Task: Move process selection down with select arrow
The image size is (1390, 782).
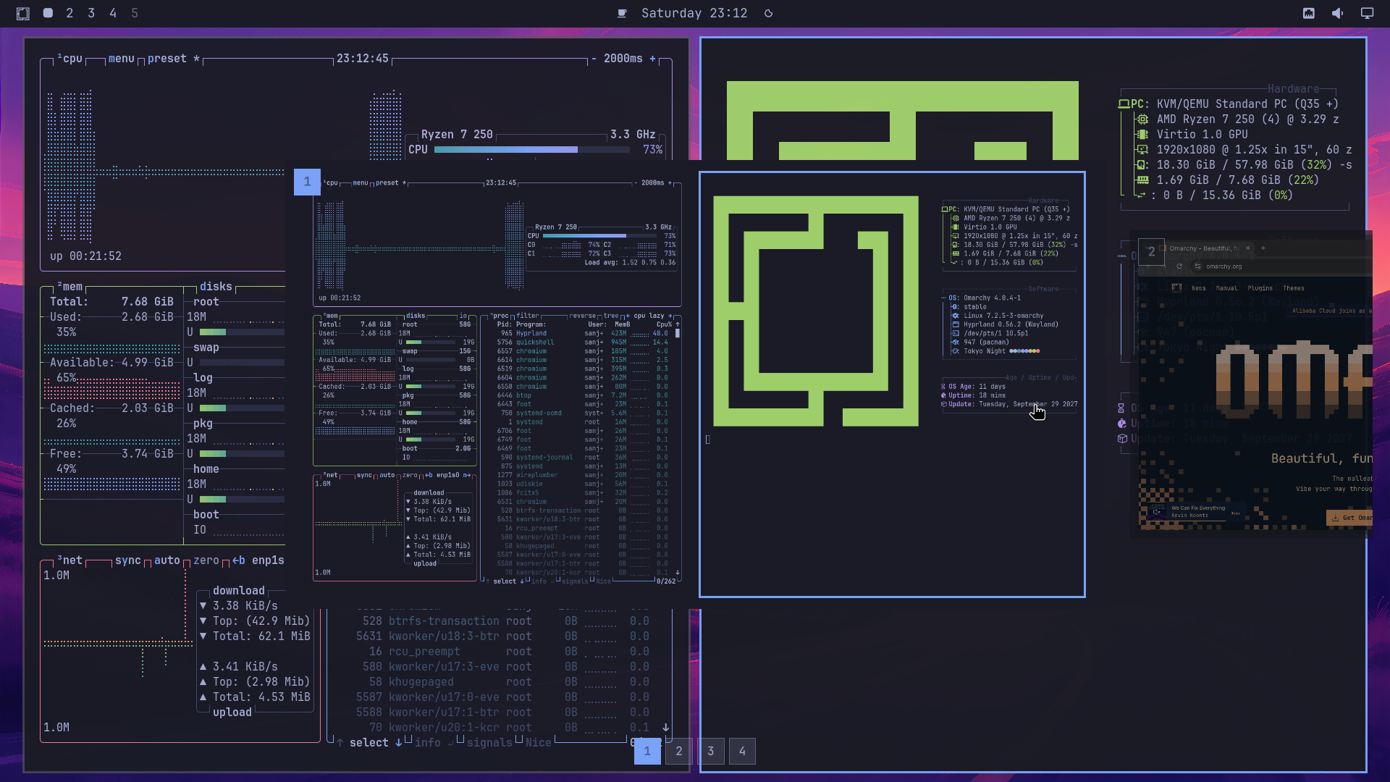Action: pos(398,743)
